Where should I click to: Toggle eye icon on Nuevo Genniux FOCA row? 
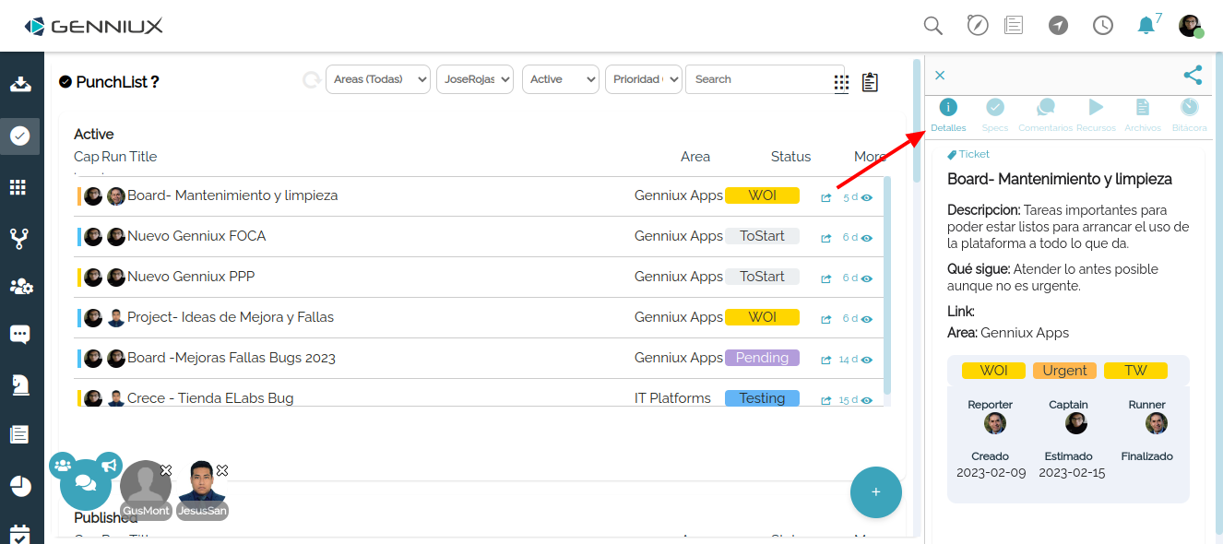tap(867, 238)
